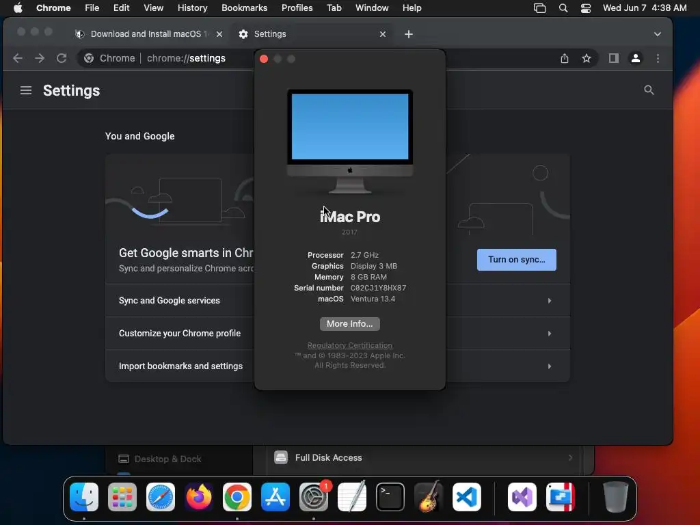Open the Bookmarks menu
This screenshot has height=525, width=700.
(244, 8)
